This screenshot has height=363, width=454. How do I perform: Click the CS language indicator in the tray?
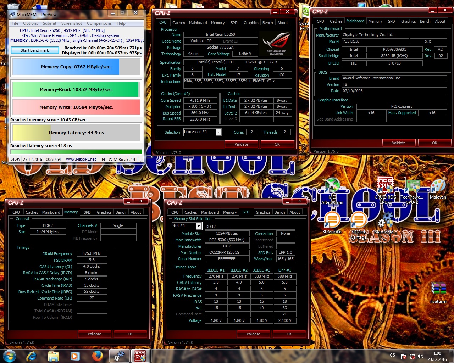(x=393, y=355)
